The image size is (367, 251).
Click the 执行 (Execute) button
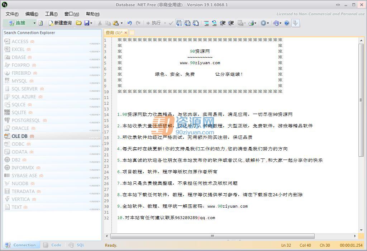click(x=153, y=23)
